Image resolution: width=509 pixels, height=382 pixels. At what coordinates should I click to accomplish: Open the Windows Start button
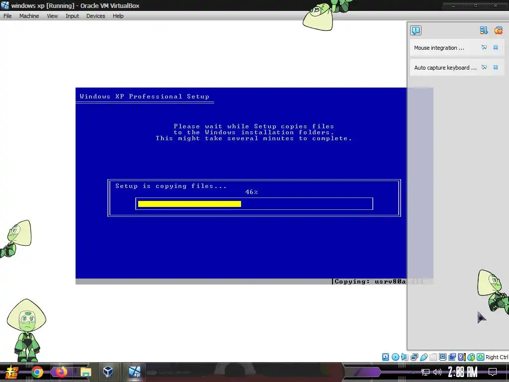[x=11, y=372]
